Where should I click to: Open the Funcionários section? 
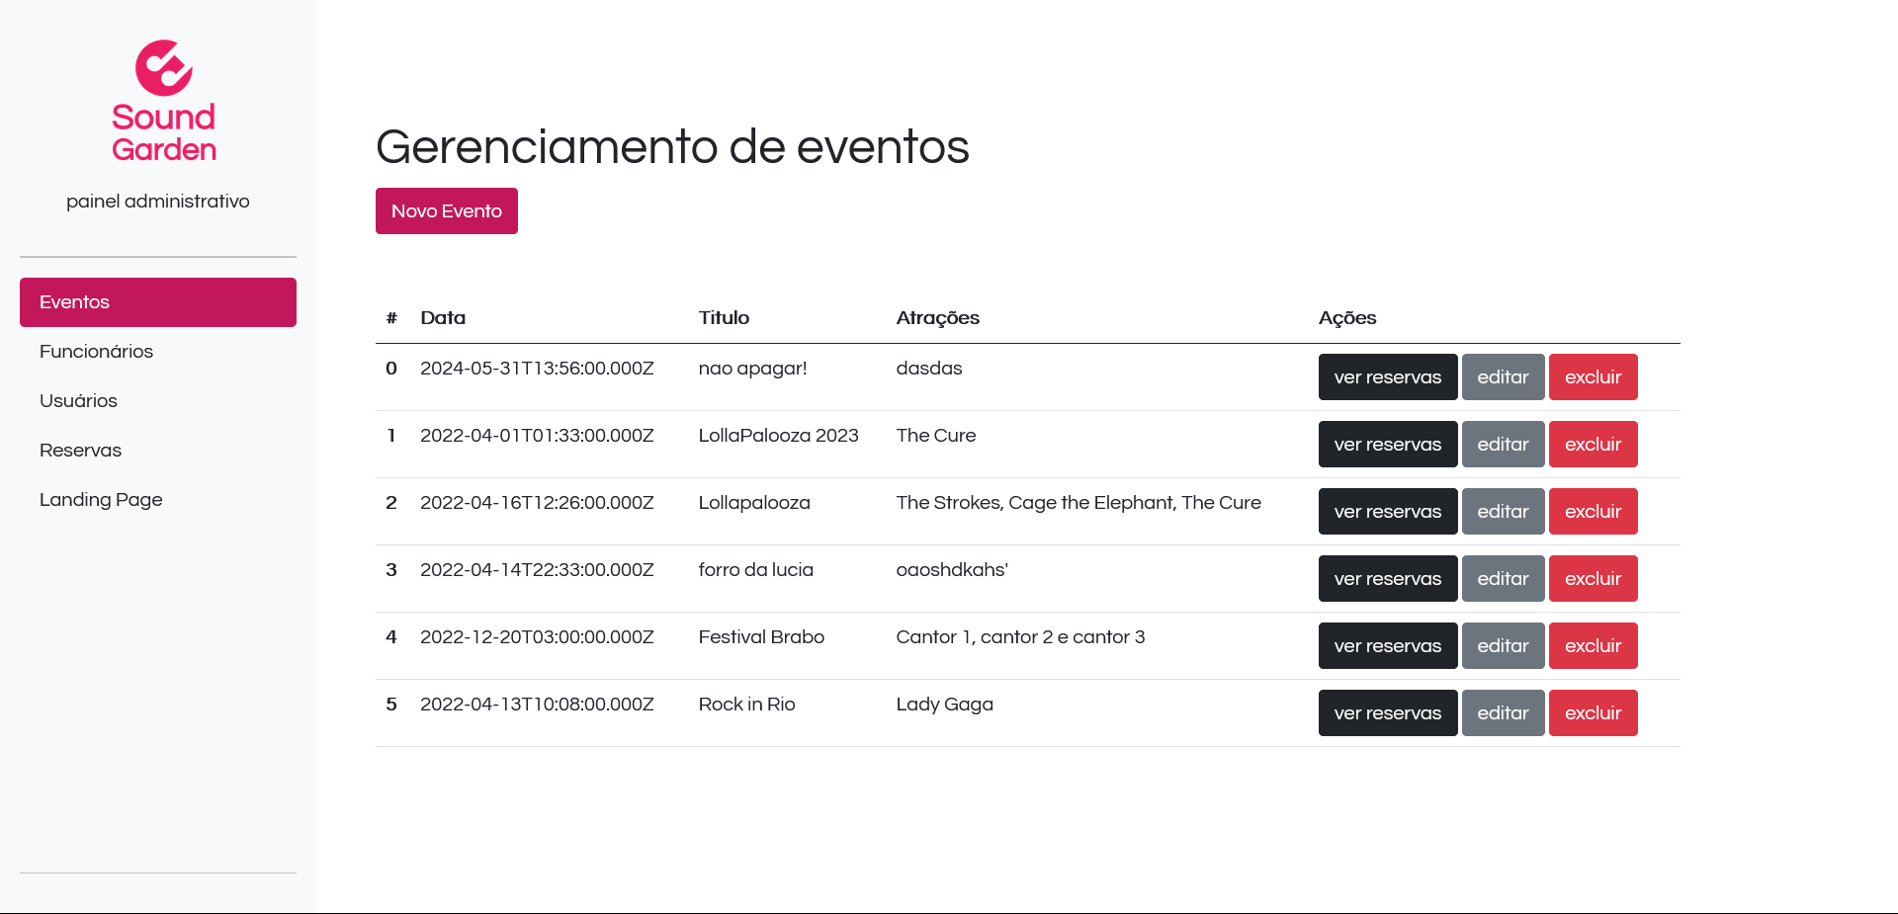point(96,351)
